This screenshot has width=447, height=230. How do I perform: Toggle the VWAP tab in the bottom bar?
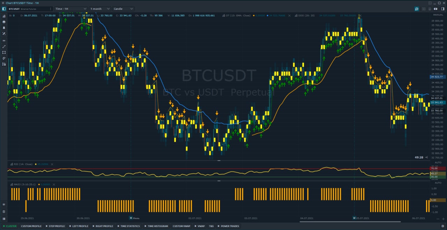pyautogui.click(x=200, y=226)
